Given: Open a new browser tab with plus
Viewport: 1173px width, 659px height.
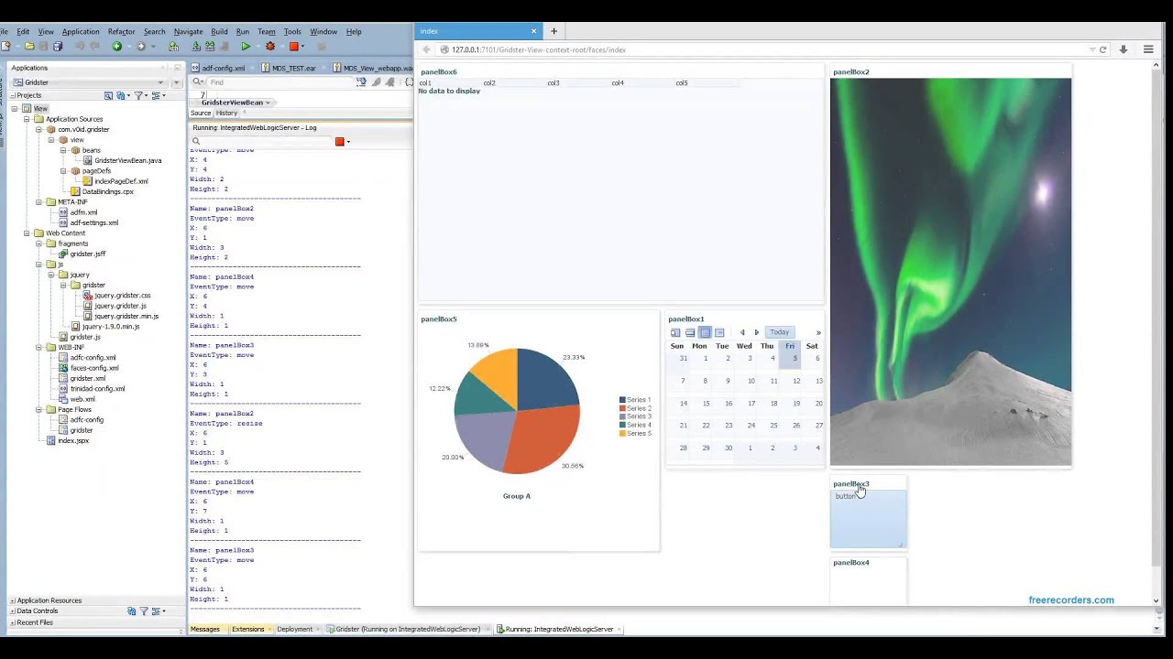Looking at the screenshot, I should (x=554, y=31).
